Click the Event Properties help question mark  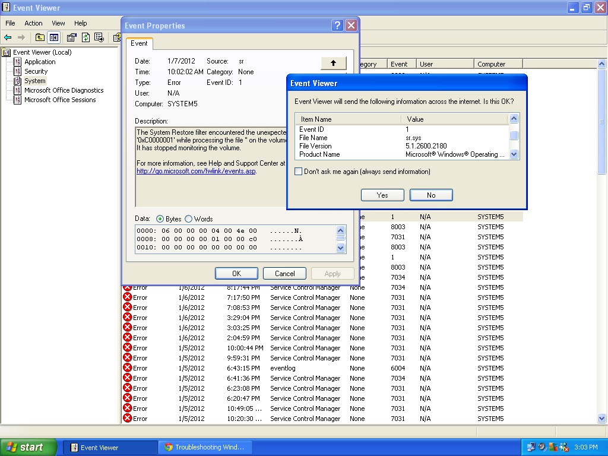pyautogui.click(x=337, y=26)
